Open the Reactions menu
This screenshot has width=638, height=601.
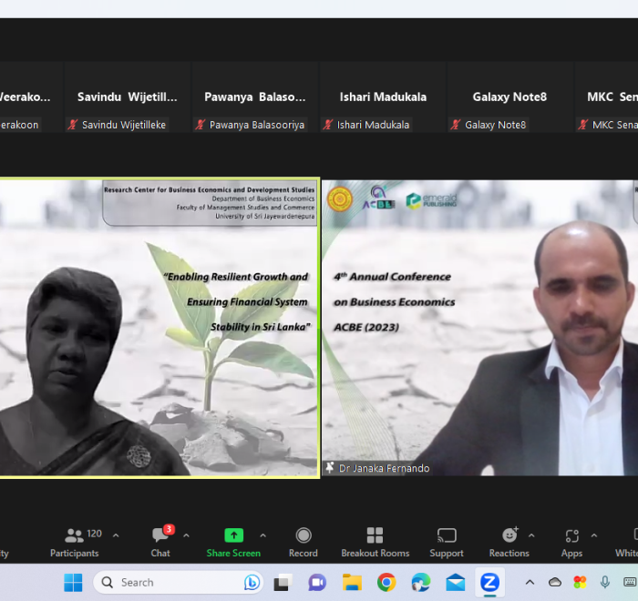tap(509, 542)
